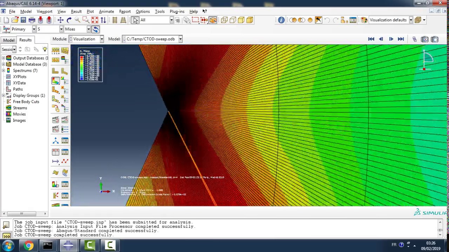Open the Model CTOD-sweep.odb dropdown
The image size is (449, 252).
point(180,39)
